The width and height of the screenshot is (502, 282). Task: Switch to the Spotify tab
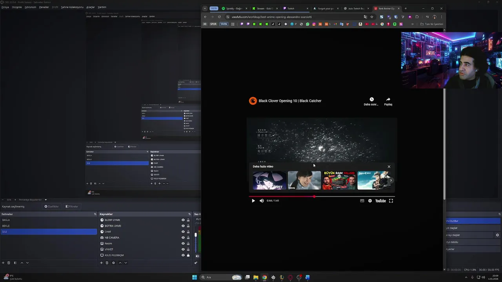tap(234, 8)
